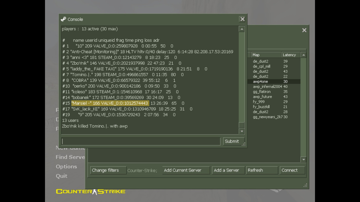Click the console resize grip corner
Viewport: 360px width, 202px height.
[244, 144]
